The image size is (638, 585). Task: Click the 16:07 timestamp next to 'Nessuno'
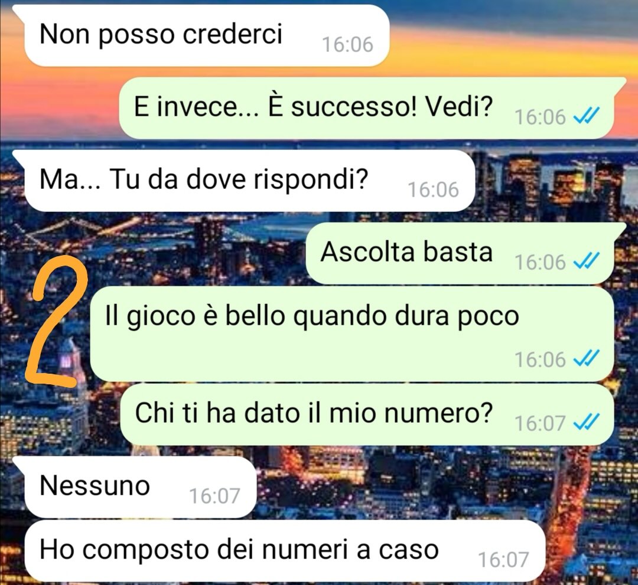(x=214, y=496)
